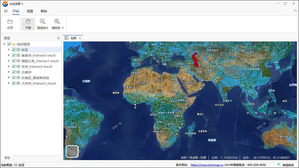Close the 地图 map tab
Viewport: 299px width, 168px height.
coord(80,38)
